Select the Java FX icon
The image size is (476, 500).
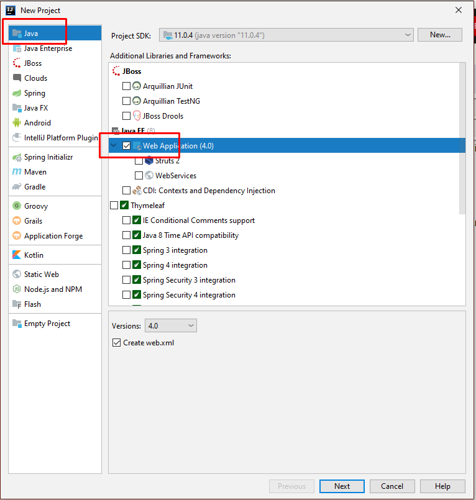[17, 108]
